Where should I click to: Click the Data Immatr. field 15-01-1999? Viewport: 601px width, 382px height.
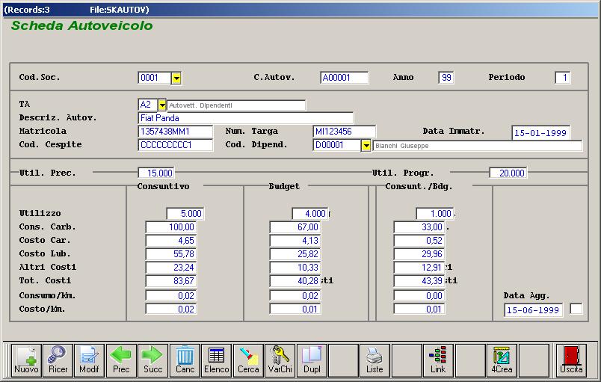540,133
